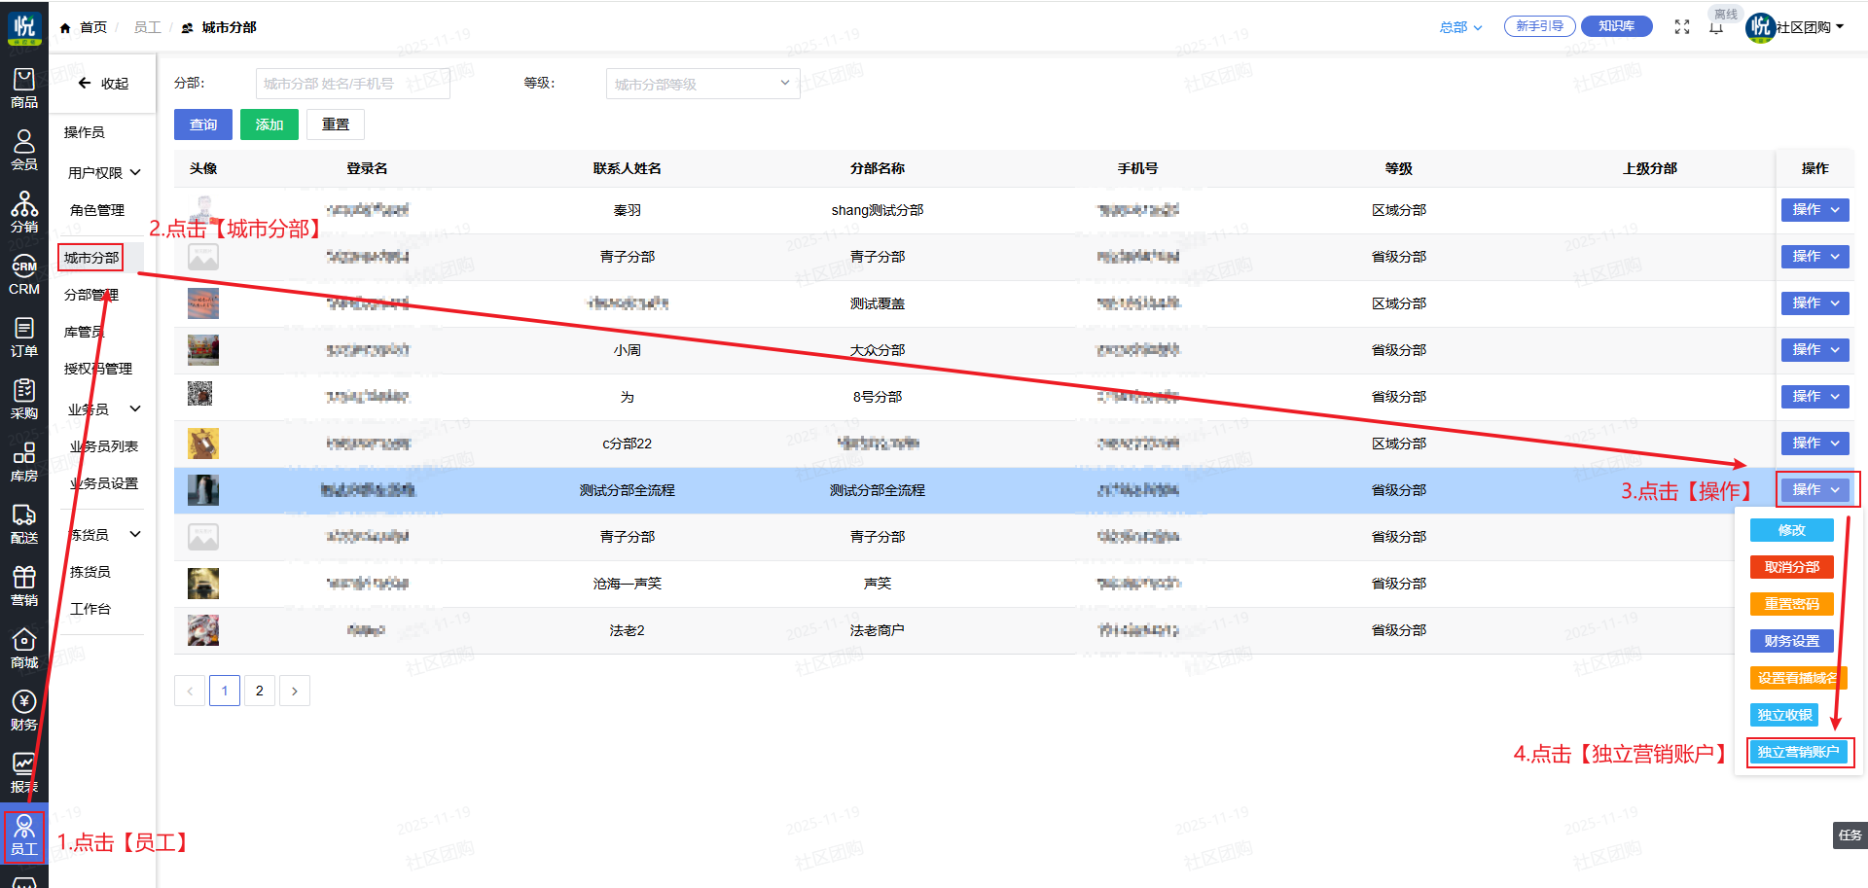1868x888 pixels.
Task: Click the 财务 finance icon
Action: tap(23, 710)
